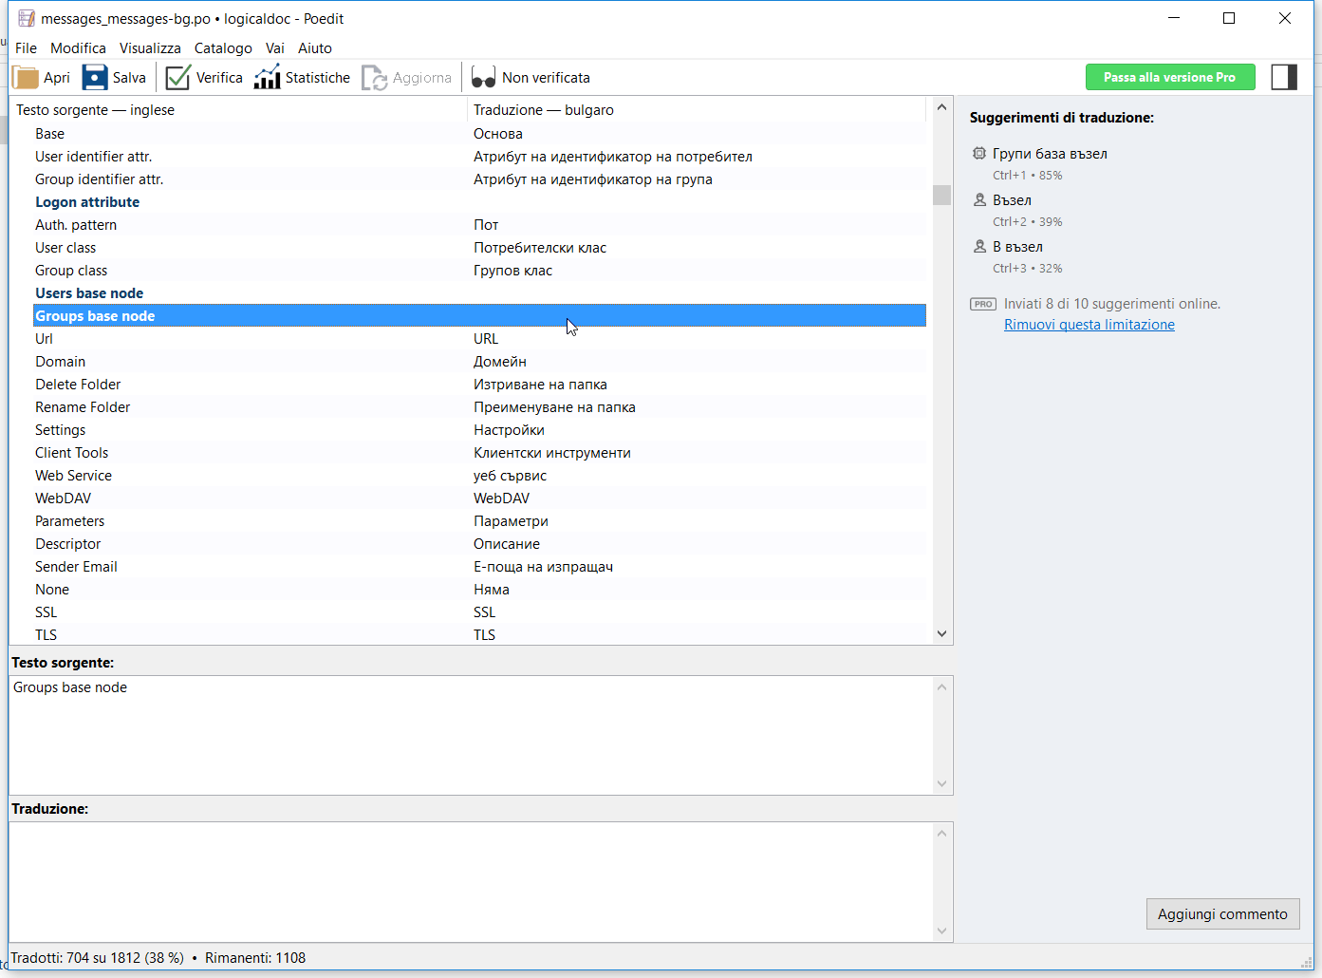Expand the Aiuto menu
Screen dimensions: 1322x978
click(x=315, y=48)
